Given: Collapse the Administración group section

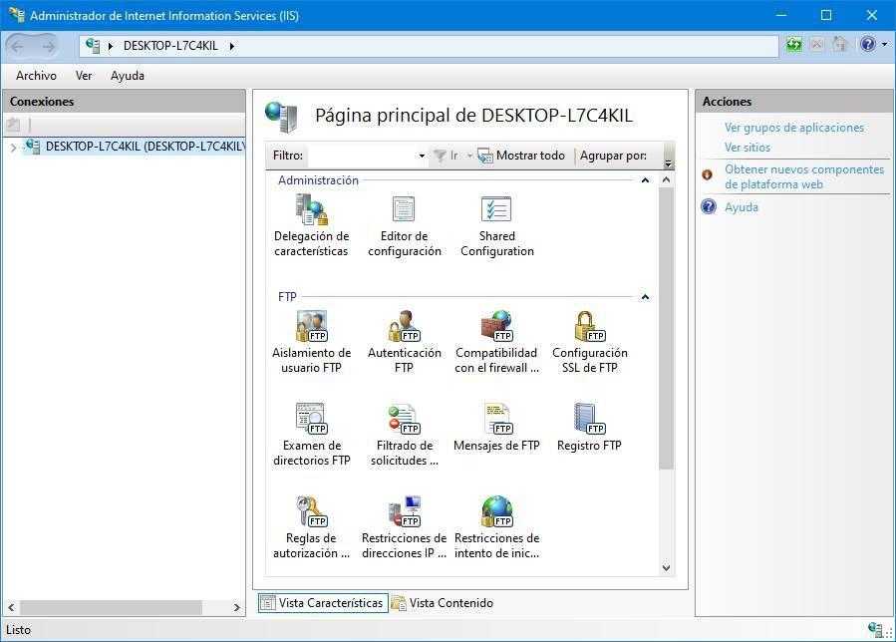Looking at the screenshot, I should coord(645,180).
